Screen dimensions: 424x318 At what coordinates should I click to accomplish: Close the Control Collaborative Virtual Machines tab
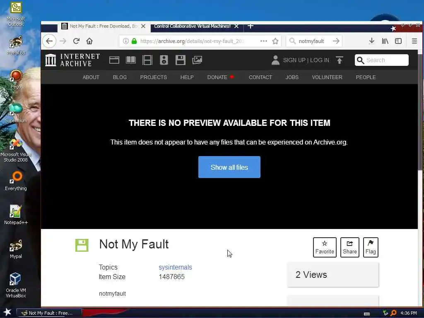pos(236,26)
